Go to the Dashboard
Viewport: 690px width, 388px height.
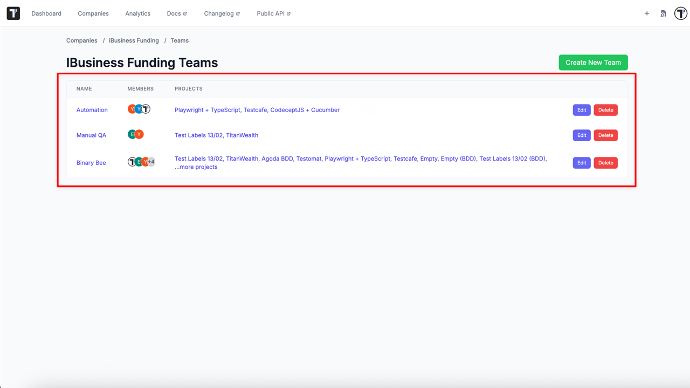pyautogui.click(x=46, y=13)
